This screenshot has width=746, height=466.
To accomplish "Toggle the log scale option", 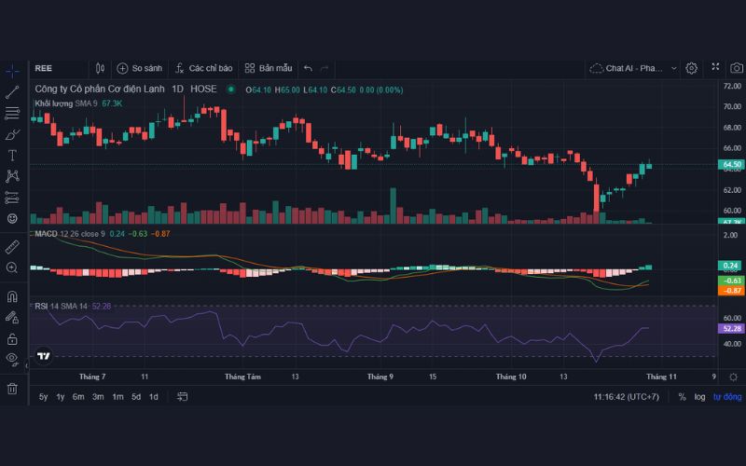I will coord(699,397).
